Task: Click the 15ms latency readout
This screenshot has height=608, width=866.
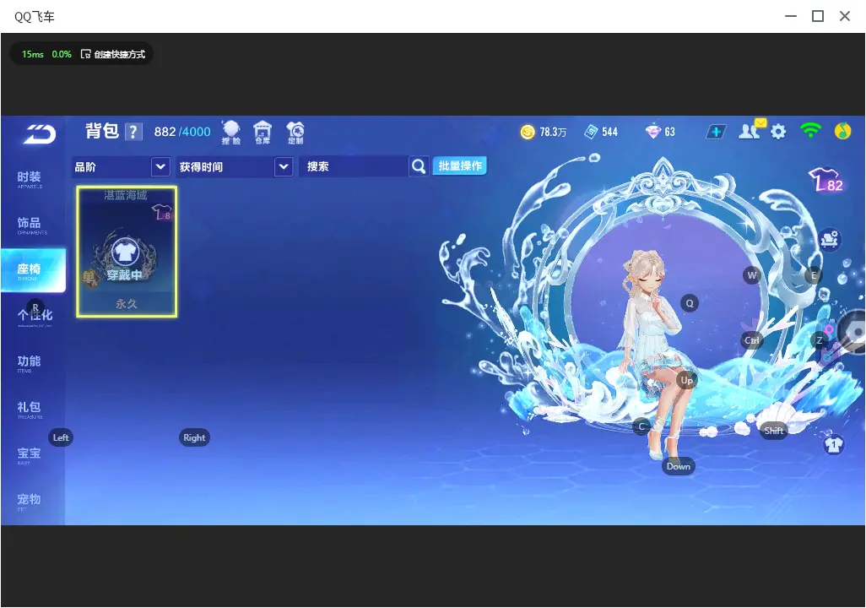Action: (33, 54)
